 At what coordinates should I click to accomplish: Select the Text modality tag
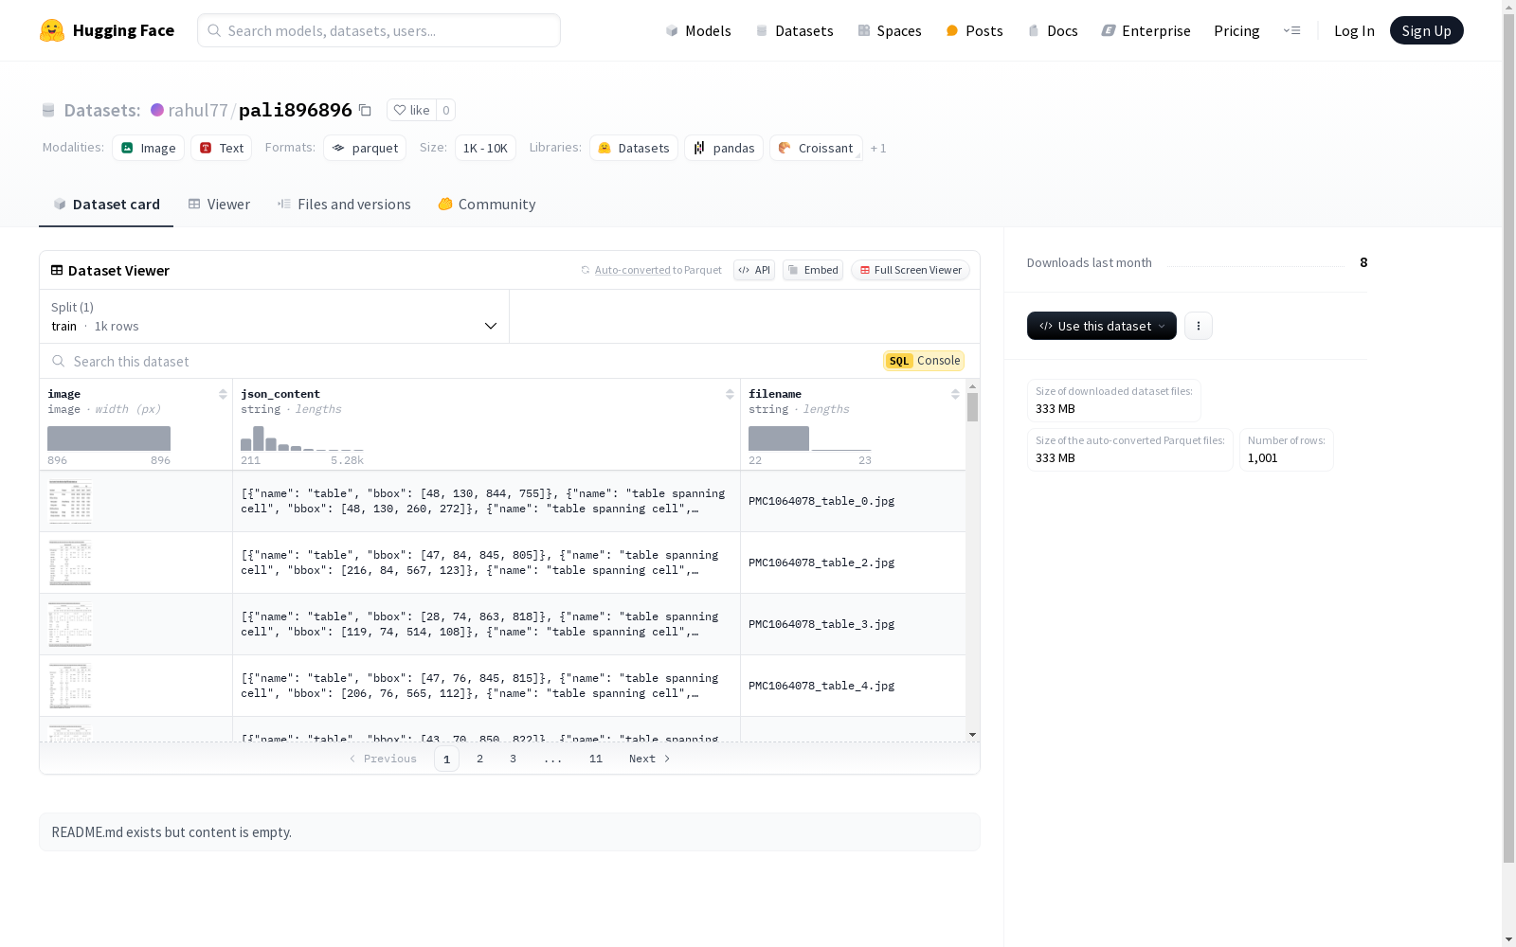click(221, 148)
